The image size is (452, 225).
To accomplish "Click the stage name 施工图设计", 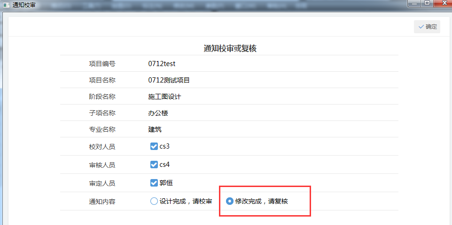I will click(164, 97).
